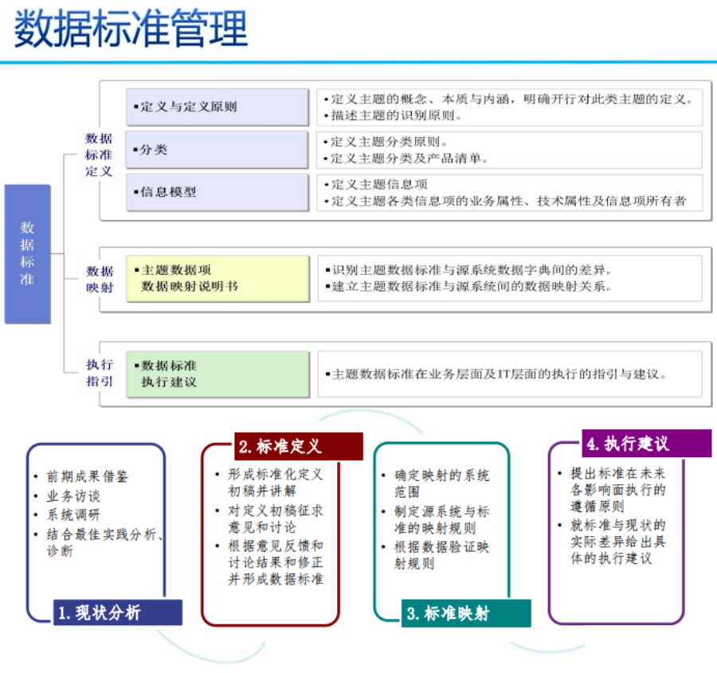
Task: Click bullet 根据意见反馈和讨论结果和修正
Action: [x=276, y=554]
